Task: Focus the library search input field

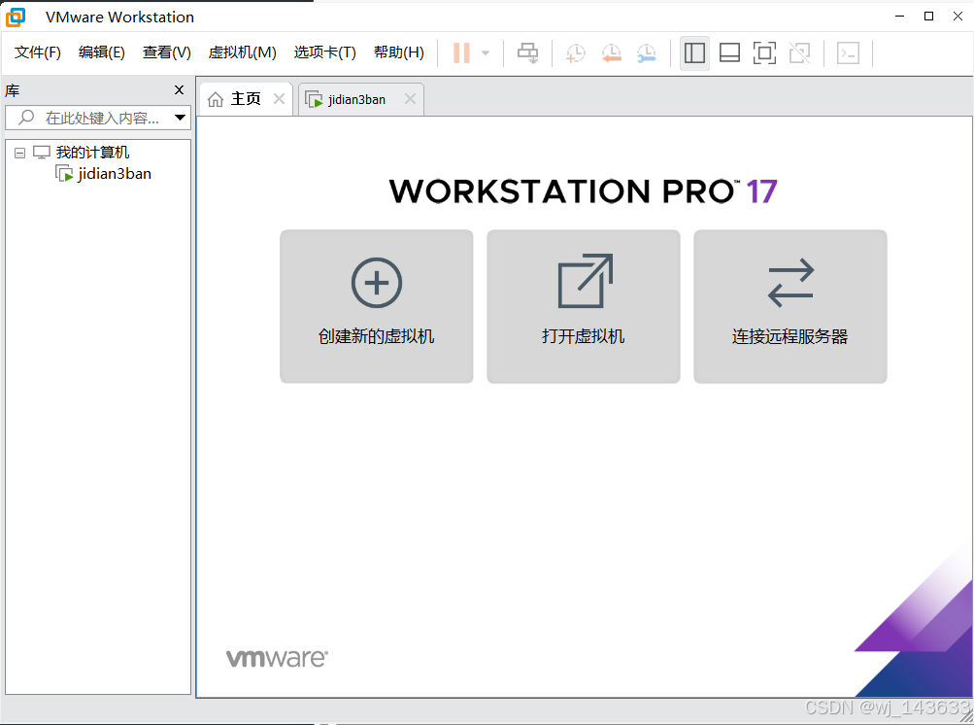Action: (x=97, y=118)
